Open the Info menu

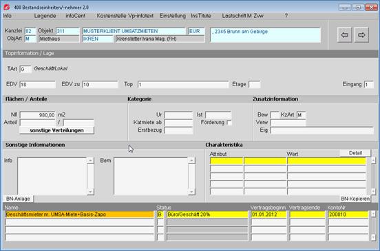point(8,16)
